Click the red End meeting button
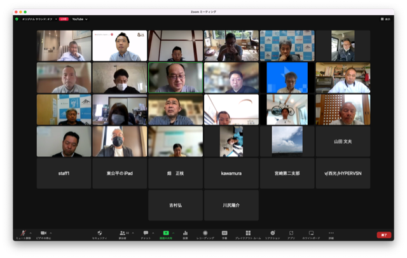 point(383,234)
